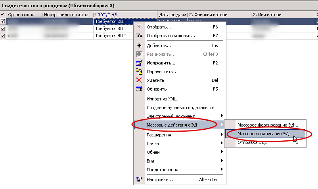Choose Массовое подписание ЭД from submenu
Viewport: 318px width, 189px height.
tap(265, 134)
